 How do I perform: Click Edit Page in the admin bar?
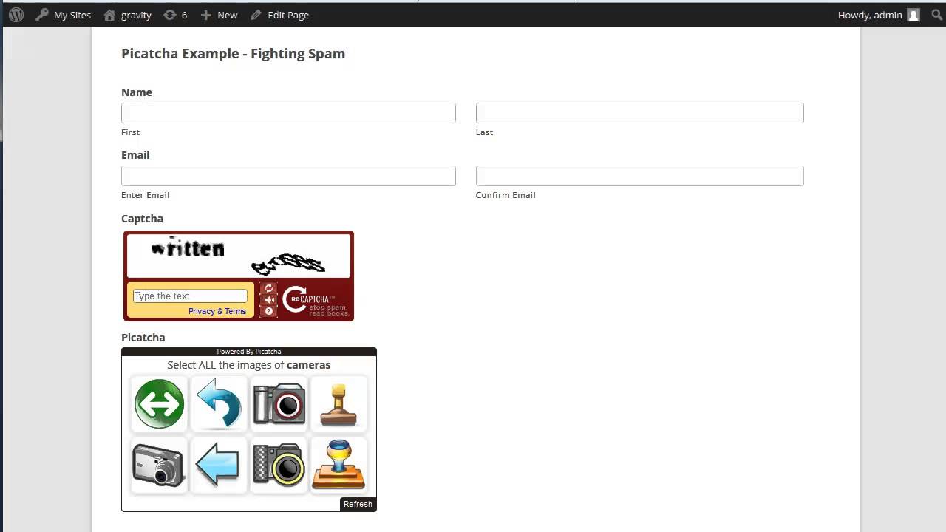(279, 15)
